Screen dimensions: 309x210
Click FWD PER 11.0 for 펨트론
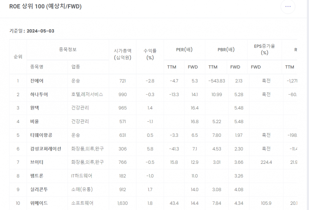pos(195,176)
